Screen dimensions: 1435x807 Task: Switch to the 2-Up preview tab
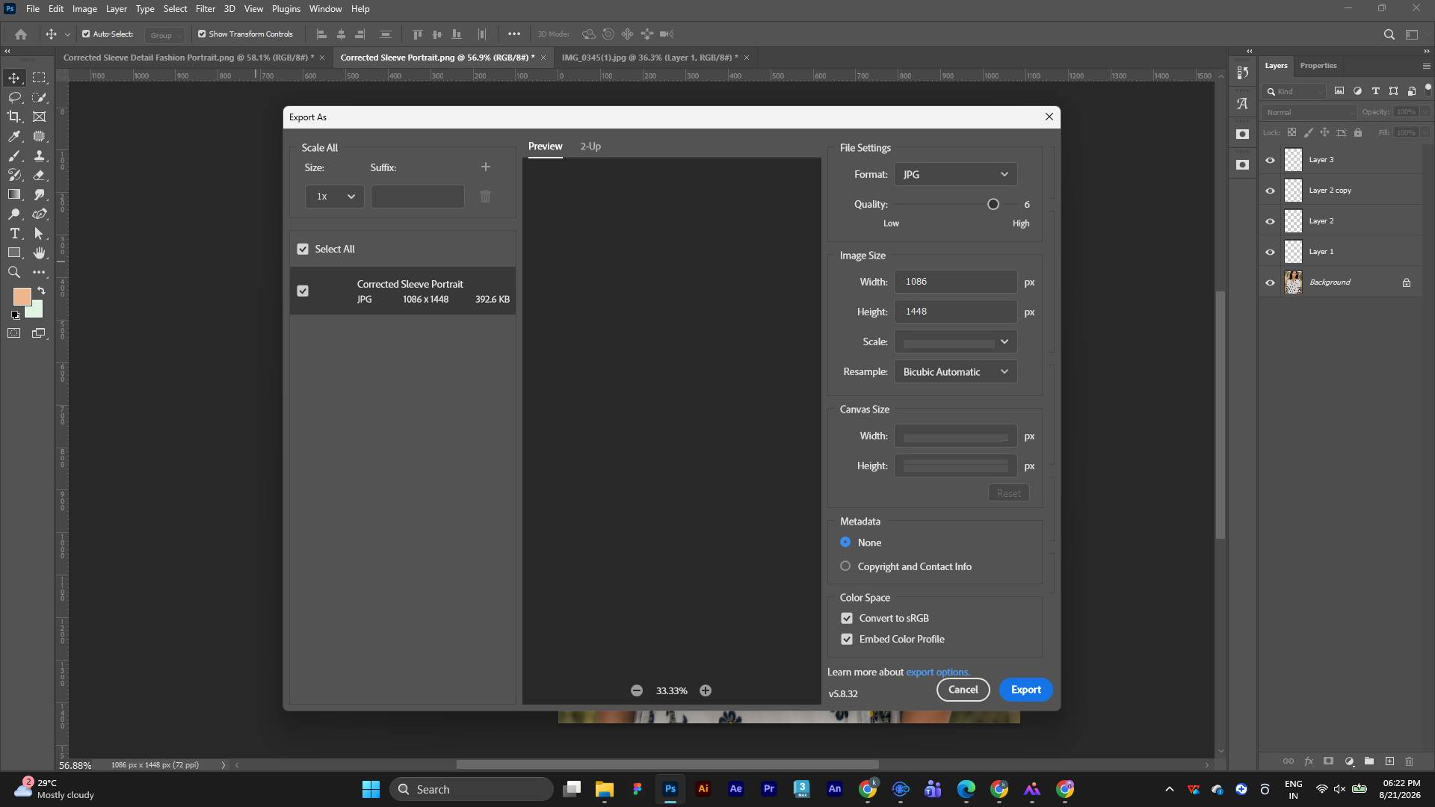(590, 146)
